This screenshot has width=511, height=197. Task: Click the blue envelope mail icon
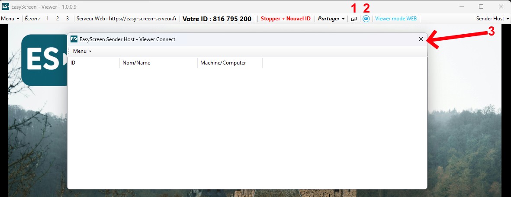(x=366, y=19)
